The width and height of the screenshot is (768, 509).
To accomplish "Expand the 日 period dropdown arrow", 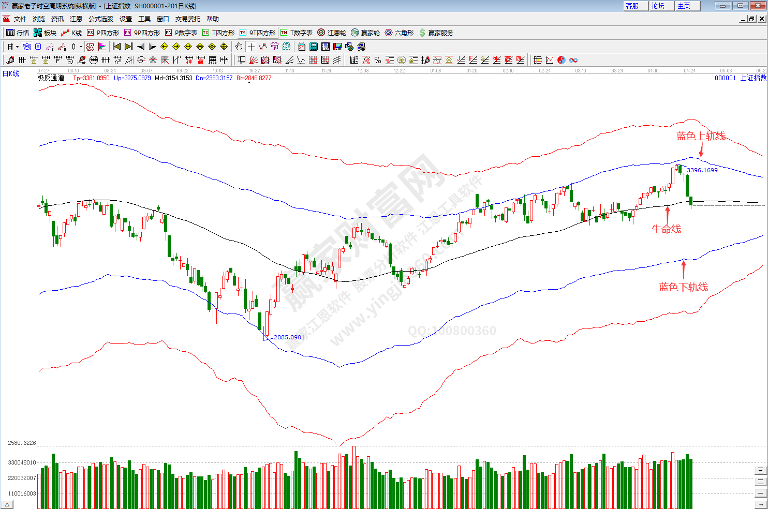I will coord(17,47).
